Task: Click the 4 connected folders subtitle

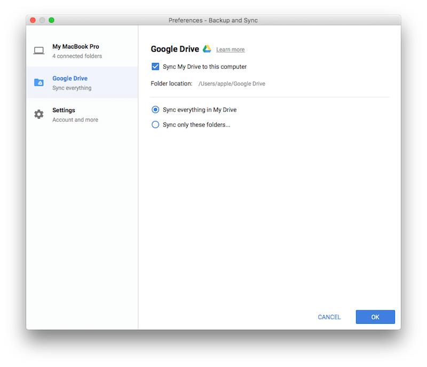Action: tap(77, 56)
